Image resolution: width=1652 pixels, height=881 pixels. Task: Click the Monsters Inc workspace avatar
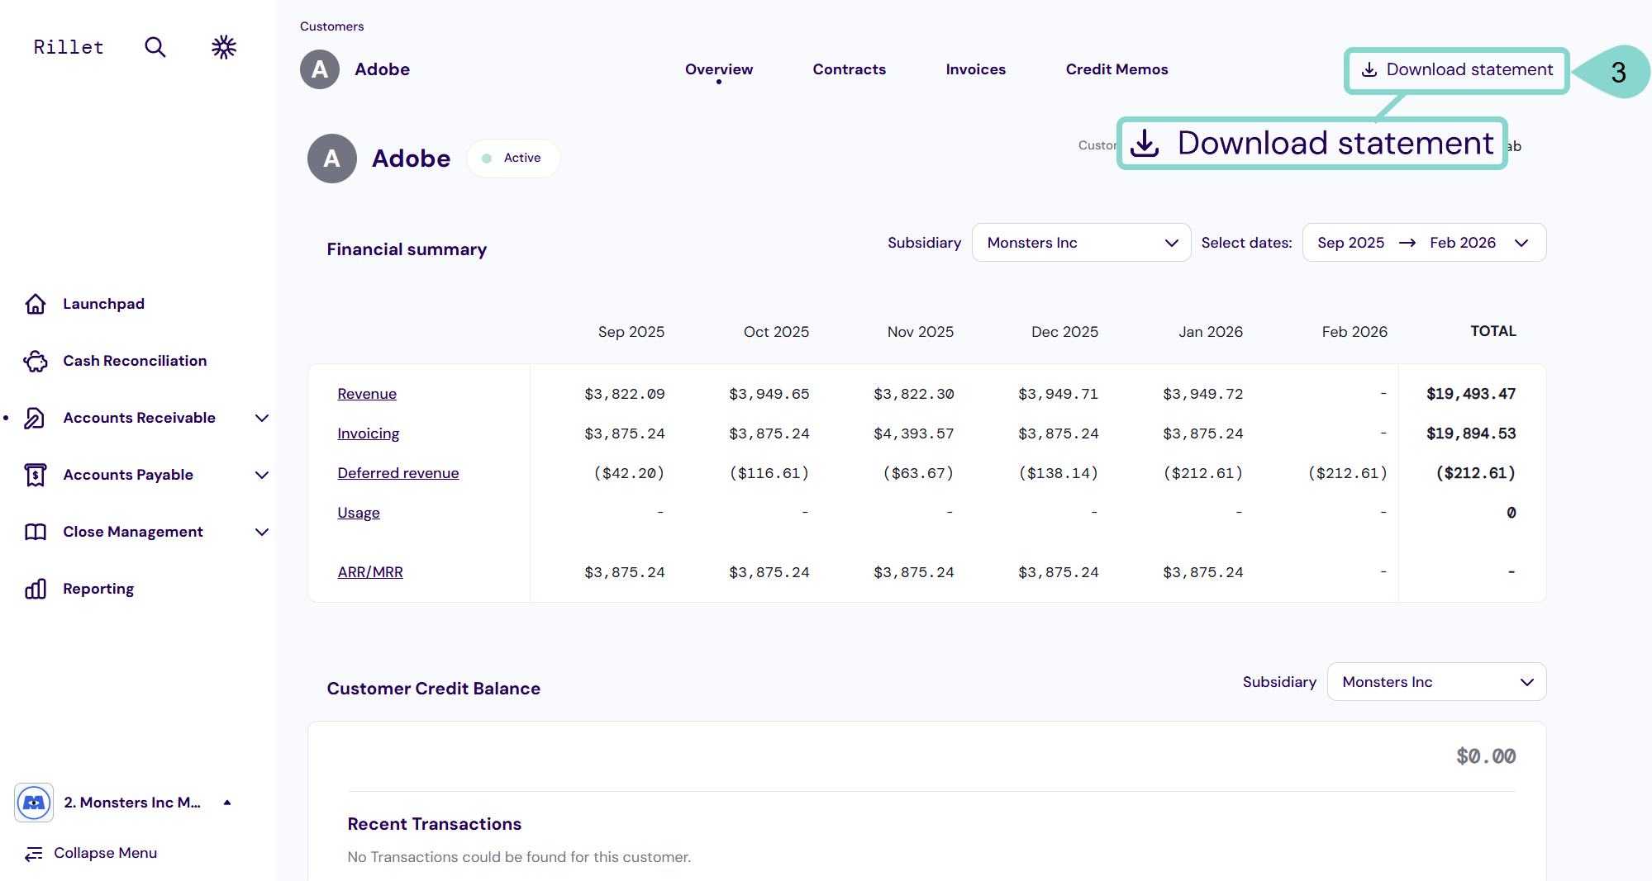pos(34,803)
